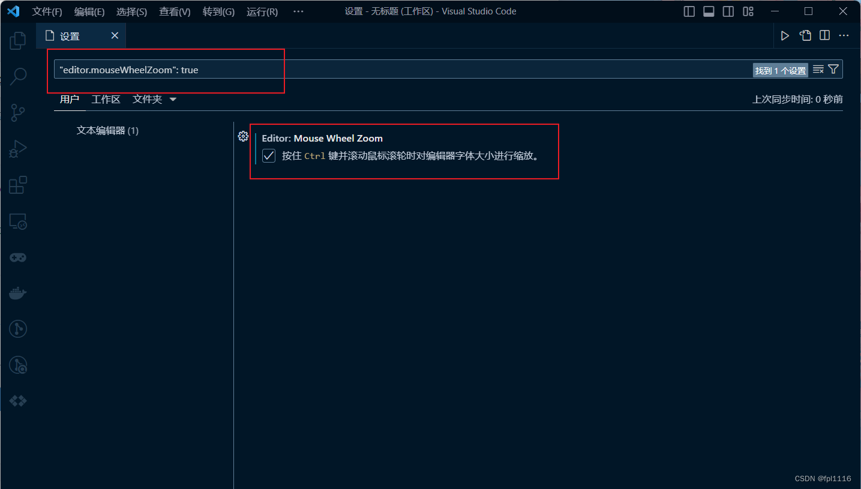Image resolution: width=861 pixels, height=489 pixels.
Task: Open the 转到(G) menu
Action: [x=218, y=11]
